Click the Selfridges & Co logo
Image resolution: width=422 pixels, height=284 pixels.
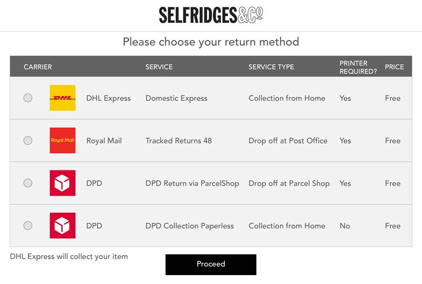(210, 15)
